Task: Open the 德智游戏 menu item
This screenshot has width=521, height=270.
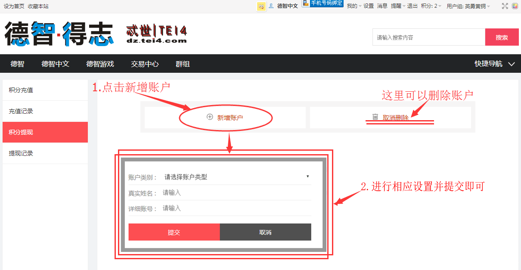Action: pos(100,64)
